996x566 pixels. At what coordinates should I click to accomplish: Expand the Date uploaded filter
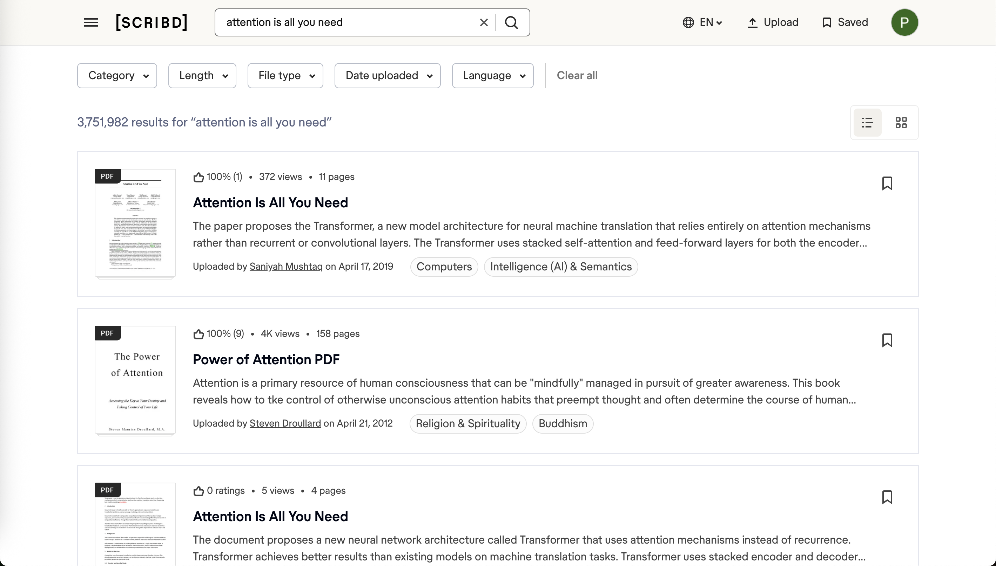pyautogui.click(x=387, y=76)
